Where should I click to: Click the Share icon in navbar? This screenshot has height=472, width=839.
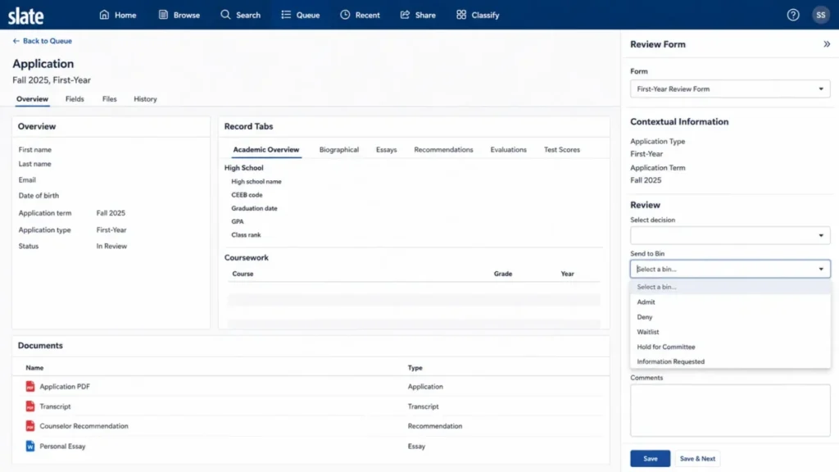pos(405,15)
